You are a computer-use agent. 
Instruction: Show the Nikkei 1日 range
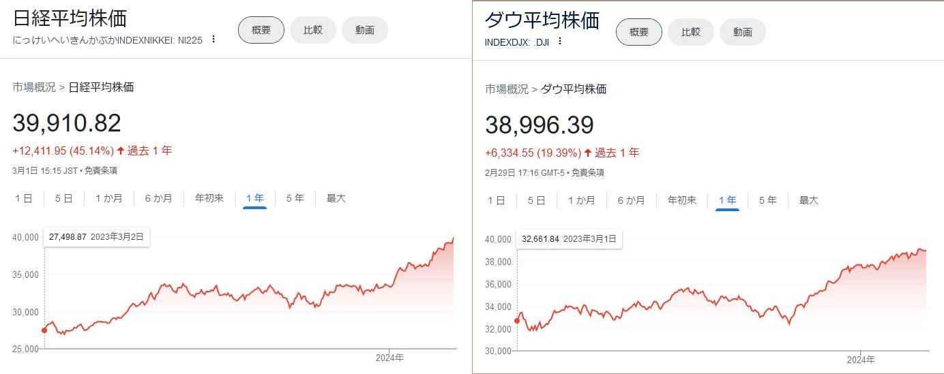[x=24, y=198]
